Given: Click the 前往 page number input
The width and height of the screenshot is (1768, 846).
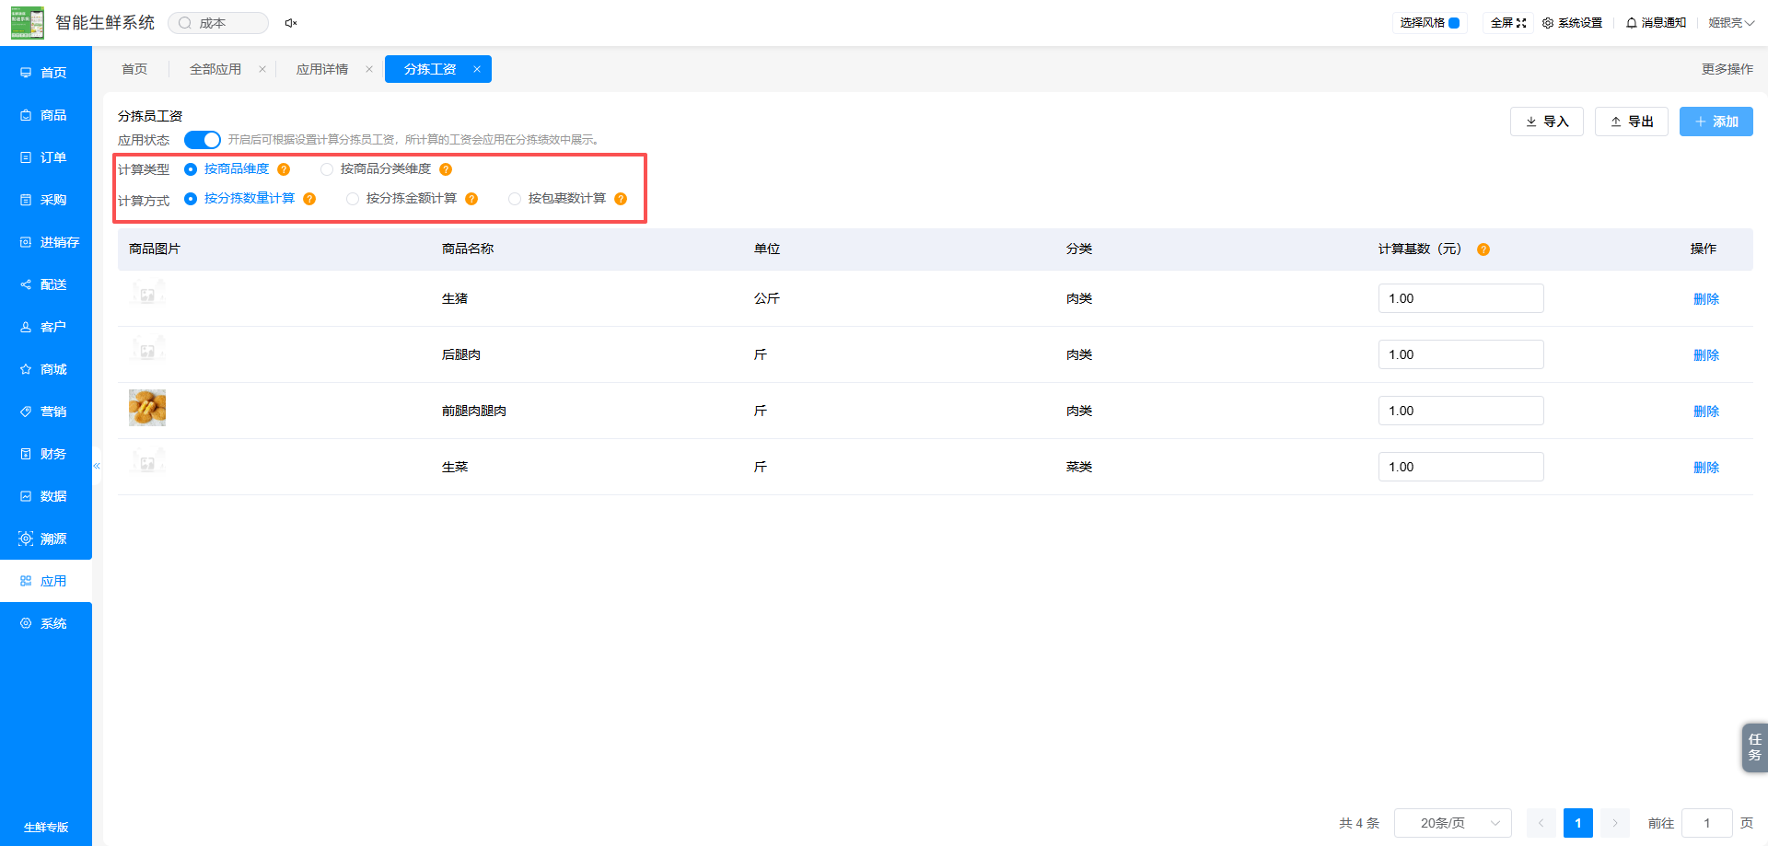Looking at the screenshot, I should (x=1706, y=823).
